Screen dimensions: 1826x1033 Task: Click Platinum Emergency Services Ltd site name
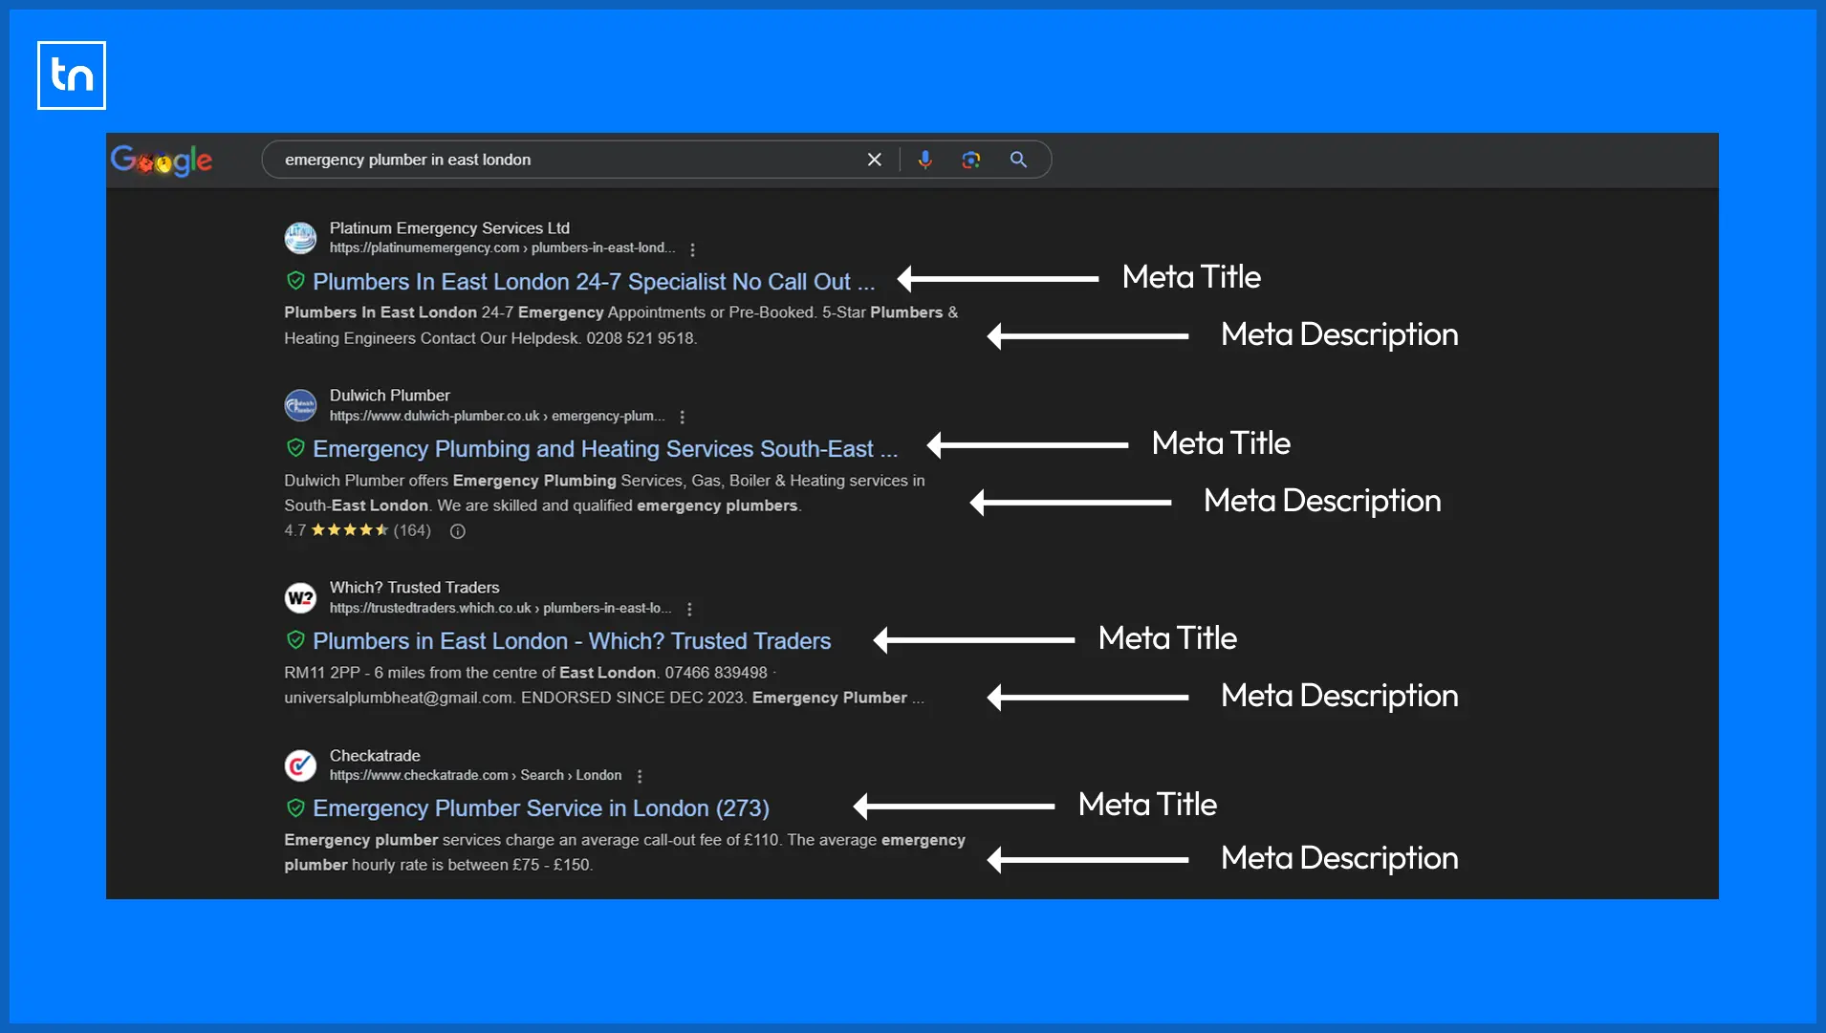coord(449,228)
